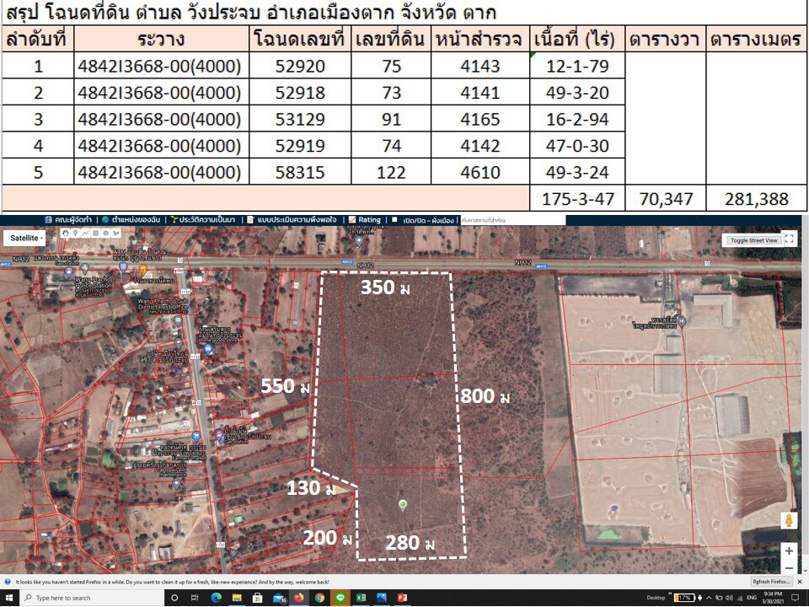Switch to Firefox in taskbar
809x607 pixels.
click(x=299, y=598)
